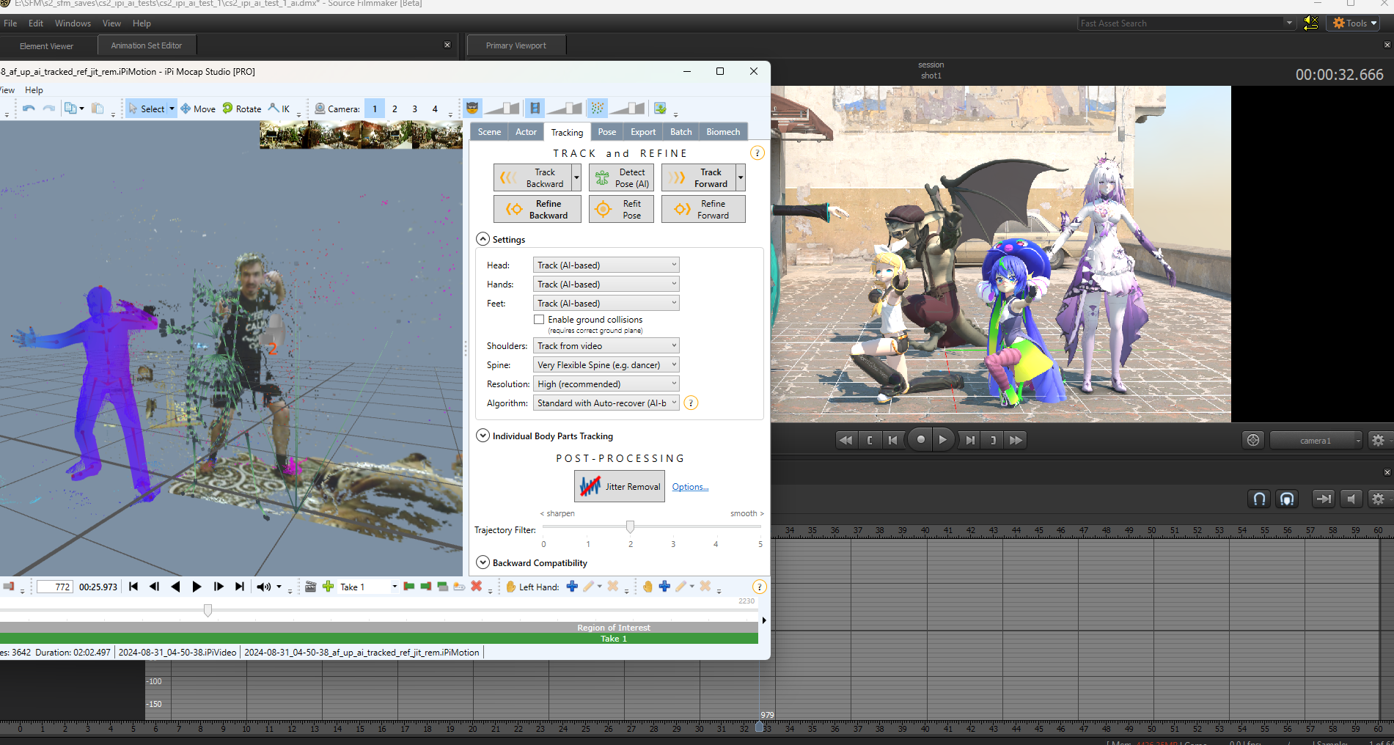Play the iPi Mocap video forward
This screenshot has width=1394, height=745.
point(197,587)
